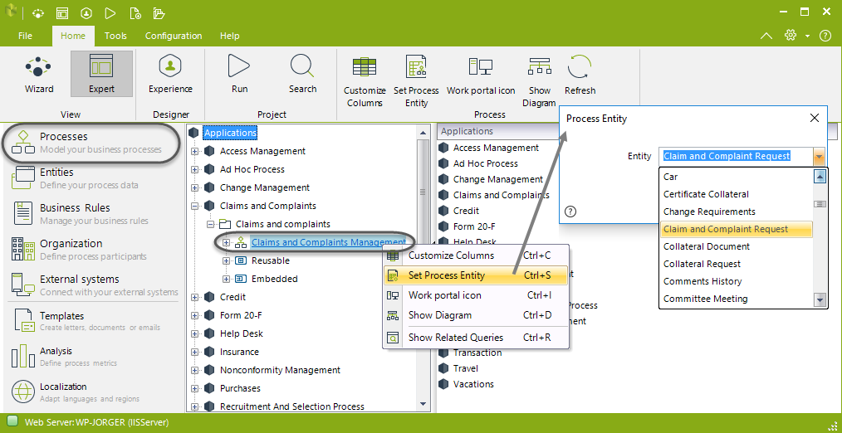842x433 pixels.
Task: Open the Localization module
Action: pyautogui.click(x=91, y=392)
